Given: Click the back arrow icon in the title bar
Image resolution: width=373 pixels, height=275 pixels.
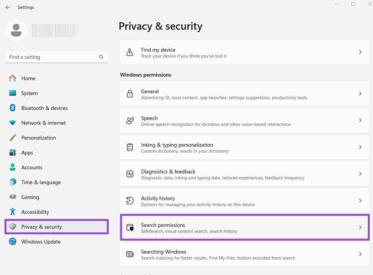Looking at the screenshot, I should (8, 7).
